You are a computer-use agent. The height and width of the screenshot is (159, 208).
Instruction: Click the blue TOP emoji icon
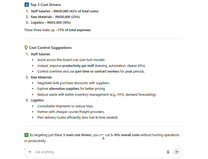[x=26, y=5]
